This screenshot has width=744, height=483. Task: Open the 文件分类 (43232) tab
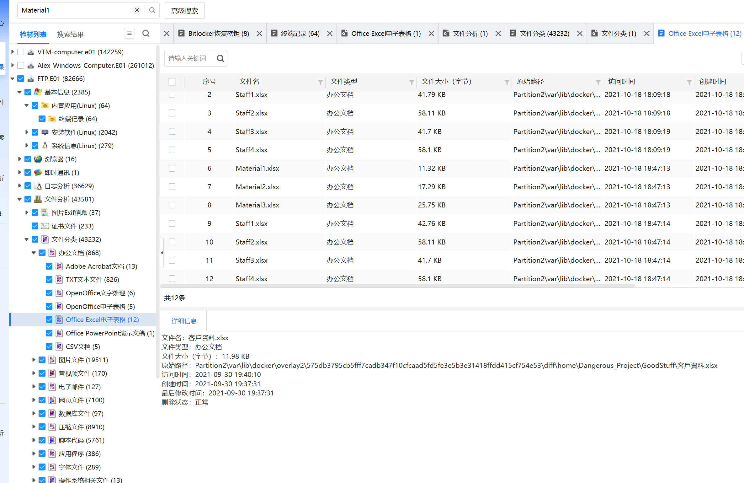tap(544, 34)
